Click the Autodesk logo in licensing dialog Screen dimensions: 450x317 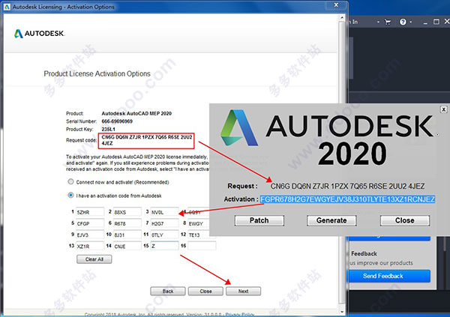pos(39,34)
